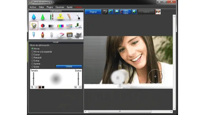Select the green cone sharpen tool

click(x=42, y=17)
